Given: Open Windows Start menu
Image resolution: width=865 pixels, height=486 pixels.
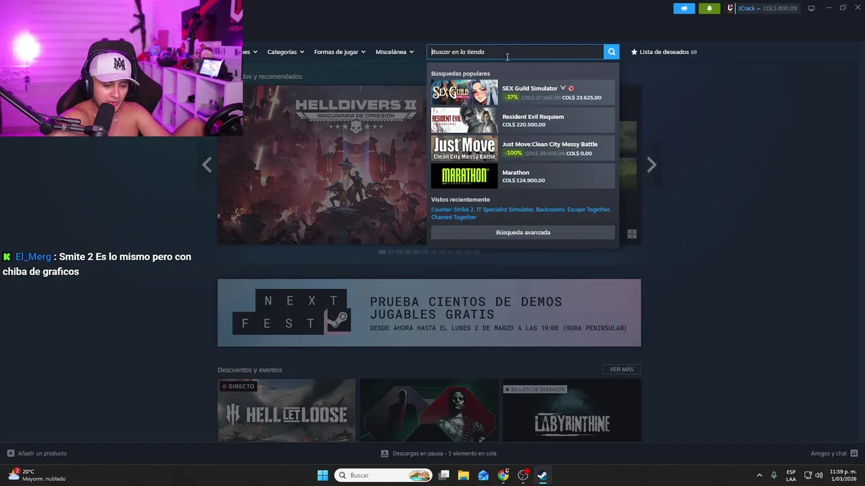Looking at the screenshot, I should pyautogui.click(x=322, y=475).
